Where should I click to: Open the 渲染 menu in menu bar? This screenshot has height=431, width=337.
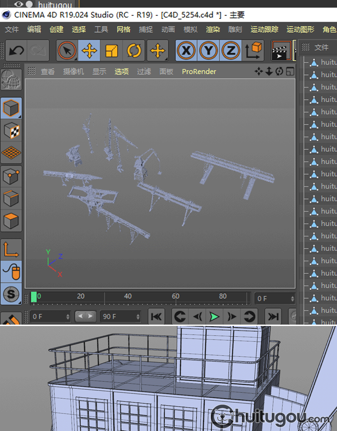[213, 30]
